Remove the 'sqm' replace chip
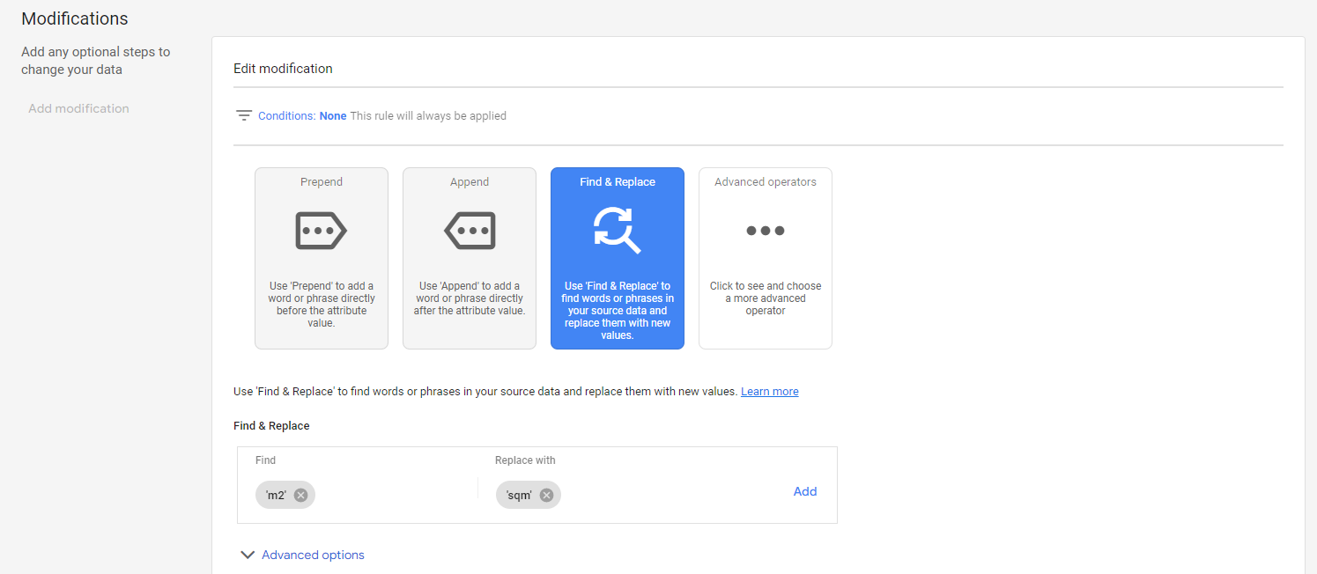Image resolution: width=1317 pixels, height=574 pixels. click(x=546, y=495)
